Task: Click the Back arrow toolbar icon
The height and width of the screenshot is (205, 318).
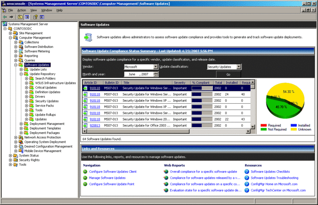Action: 4,17
